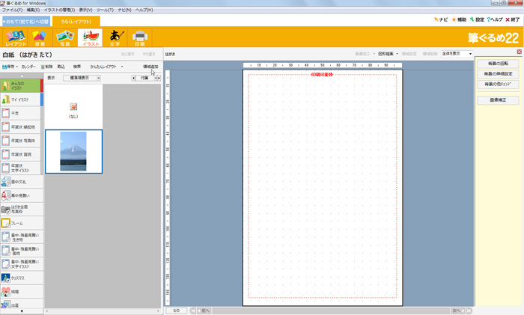
Task: Open the ファイル(F) menu
Action: click(12, 10)
